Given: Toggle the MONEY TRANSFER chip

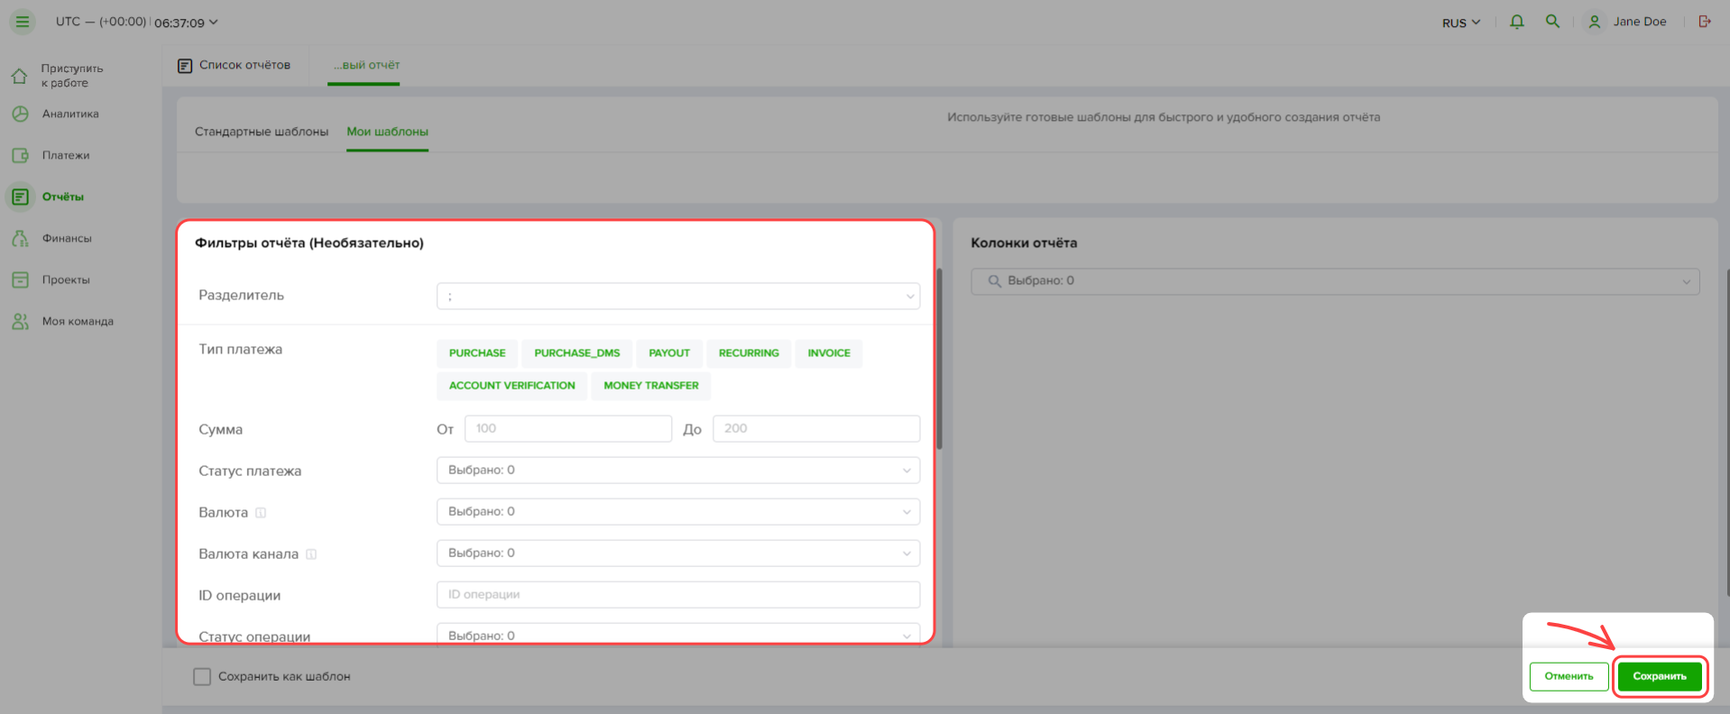Looking at the screenshot, I should pos(651,386).
